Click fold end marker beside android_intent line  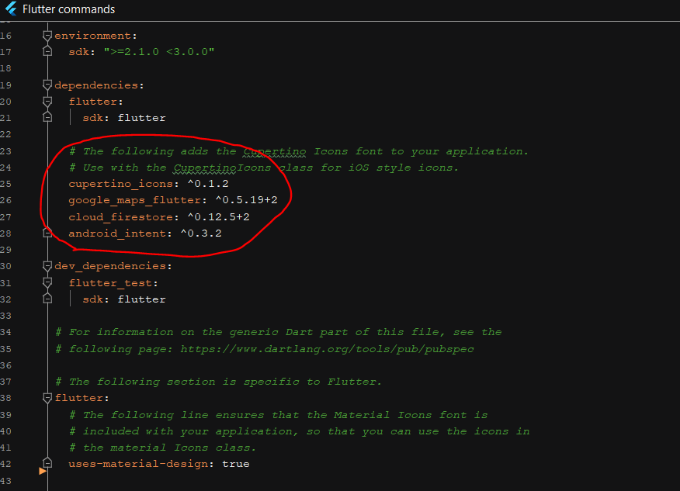pyautogui.click(x=47, y=233)
